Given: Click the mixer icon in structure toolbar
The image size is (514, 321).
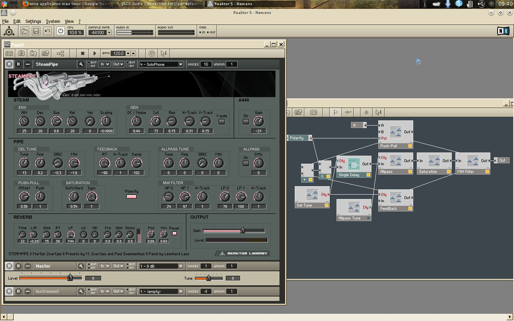Looking at the screenshot, I should pos(314,113).
